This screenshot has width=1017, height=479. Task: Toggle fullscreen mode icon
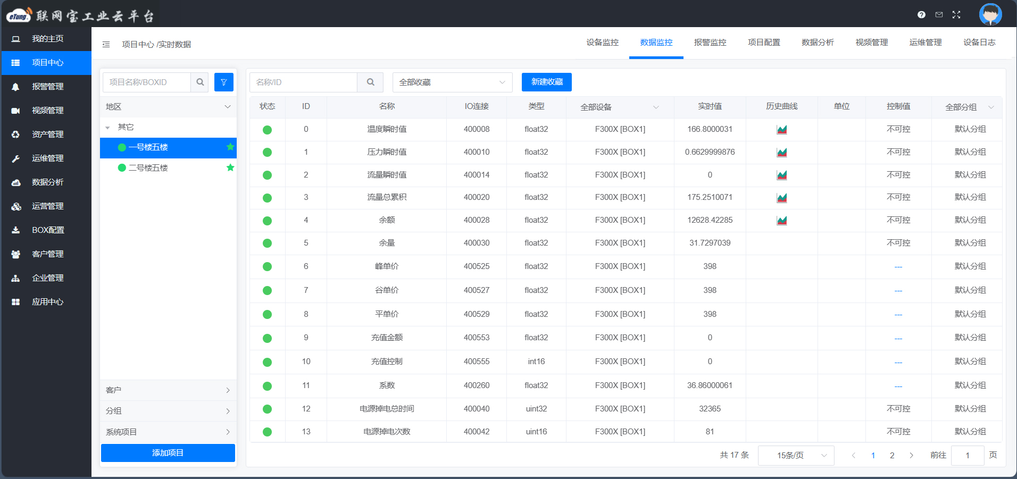click(x=956, y=15)
